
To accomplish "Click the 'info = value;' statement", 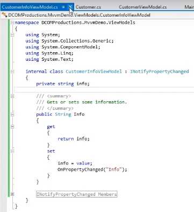I will coord(75,164).
